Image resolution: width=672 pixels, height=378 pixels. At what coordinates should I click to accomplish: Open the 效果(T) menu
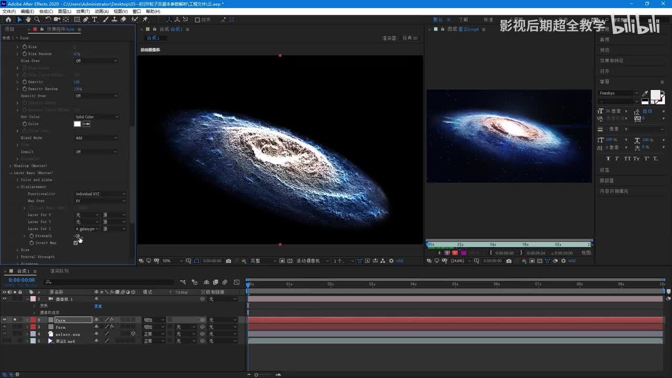83,11
